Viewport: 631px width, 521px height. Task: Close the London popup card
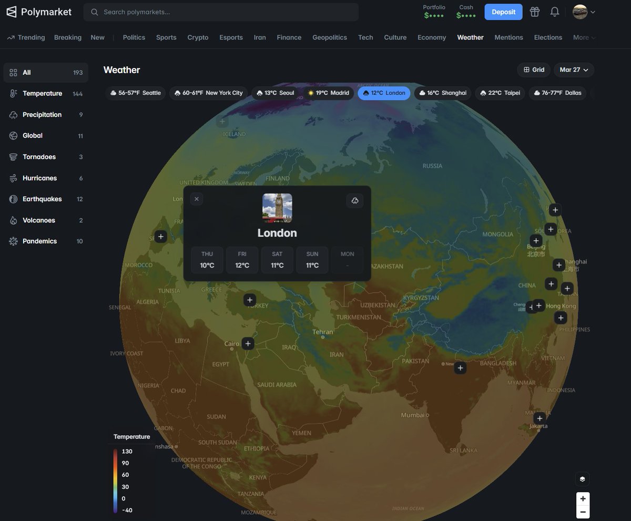coord(197,199)
